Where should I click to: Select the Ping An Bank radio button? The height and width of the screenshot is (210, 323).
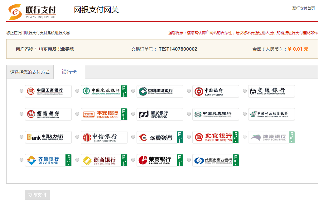tap(77, 114)
